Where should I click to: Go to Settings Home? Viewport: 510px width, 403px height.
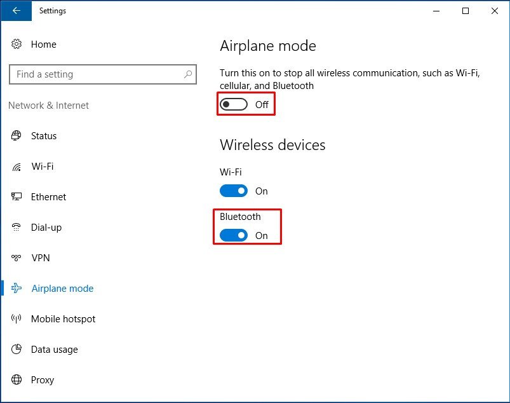click(x=43, y=44)
